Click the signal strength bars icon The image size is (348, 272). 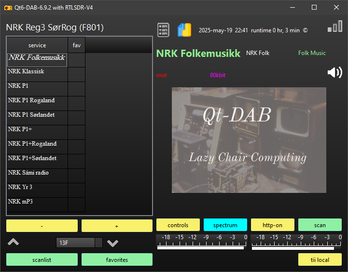pyautogui.click(x=335, y=26)
